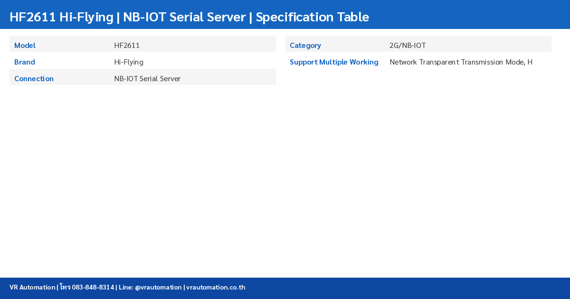This screenshot has width=570, height=299.
Task: Click NB-IOT Serial Server in the header title
Action: coord(184,17)
